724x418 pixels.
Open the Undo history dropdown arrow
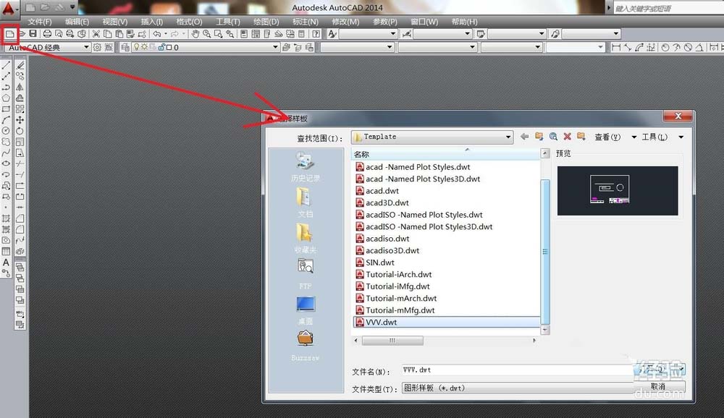165,34
